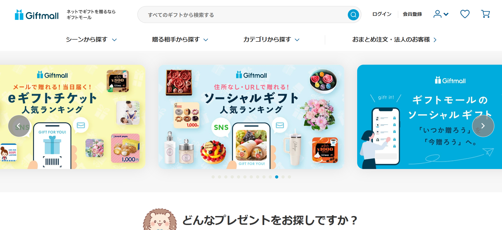Open the ソーシャルギフト人気ランキング banner
Screen dimensions: 502x230
point(251,117)
